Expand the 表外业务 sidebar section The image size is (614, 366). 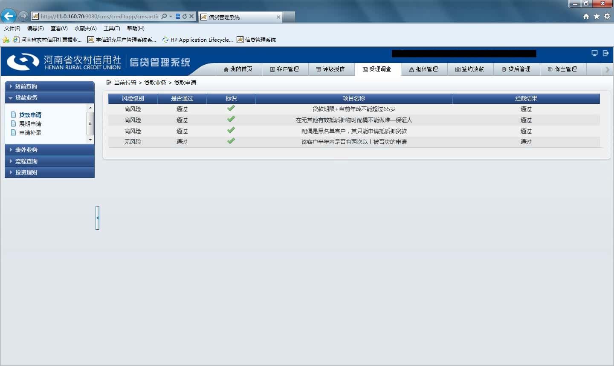(x=49, y=150)
